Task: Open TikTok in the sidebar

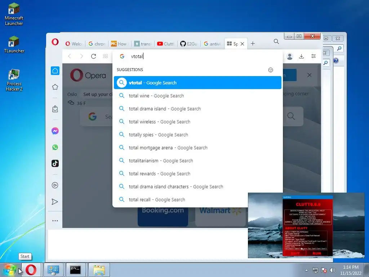Action: coord(55,163)
